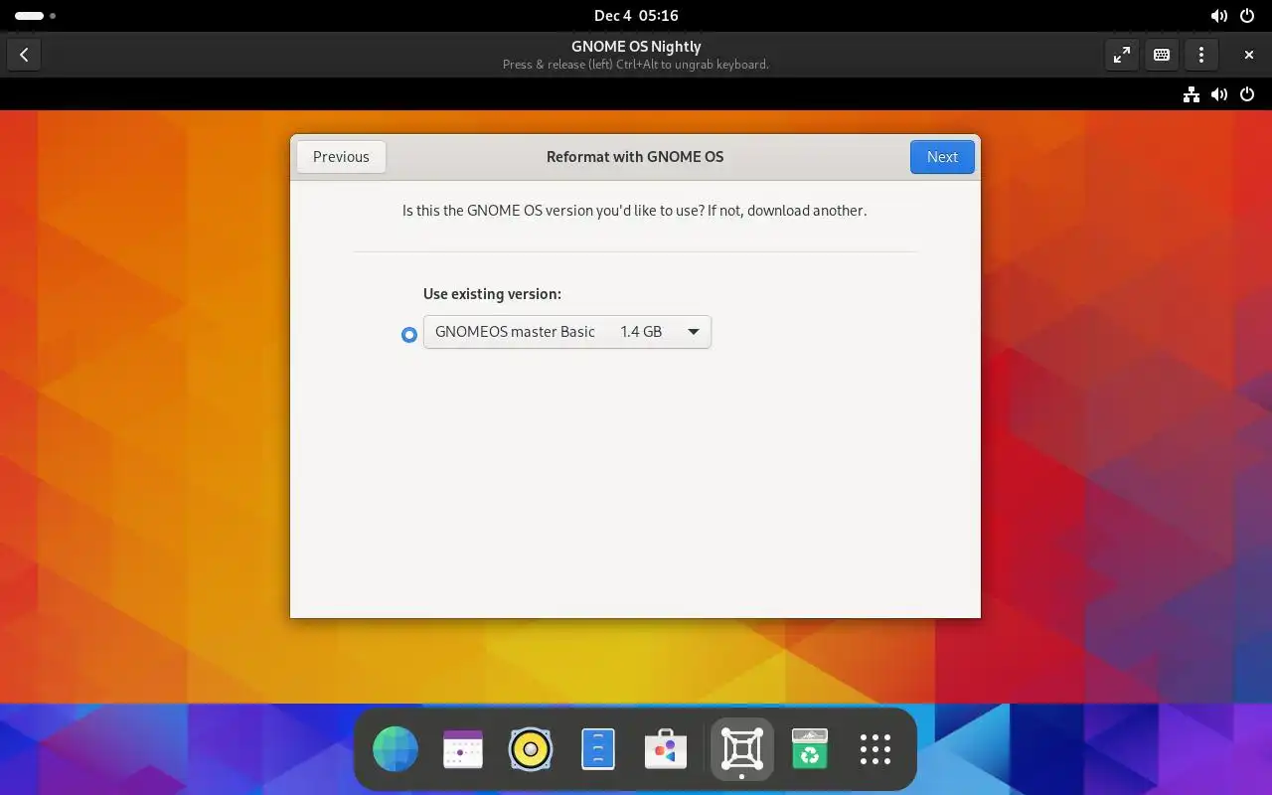Open Software store from dock
Screen dimensions: 1272x795
(666, 749)
